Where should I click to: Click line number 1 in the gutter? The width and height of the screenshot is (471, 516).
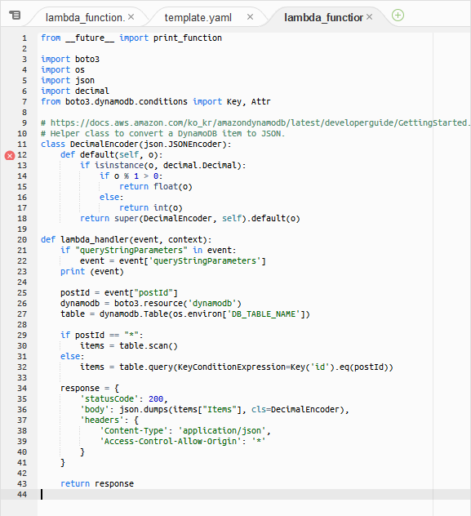[x=24, y=38]
